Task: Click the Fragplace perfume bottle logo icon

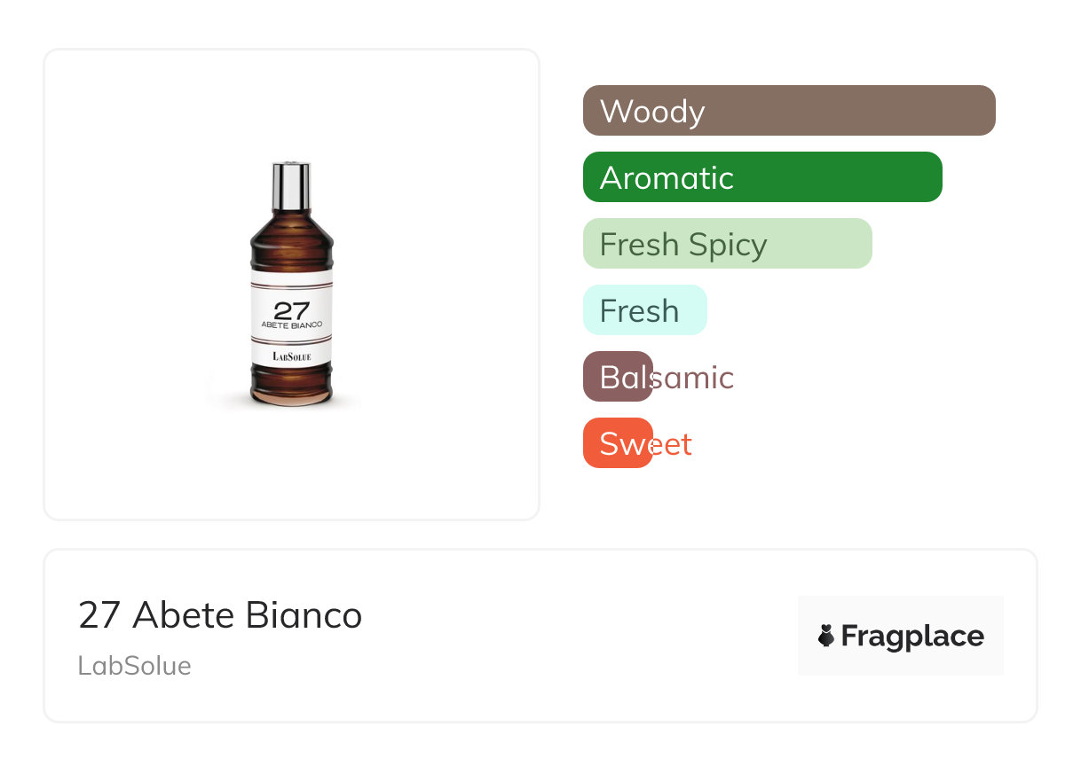Action: pyautogui.click(x=826, y=636)
